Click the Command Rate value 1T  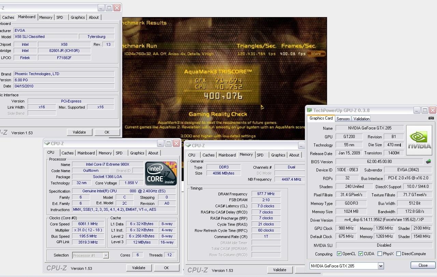pyautogui.click(x=266, y=236)
